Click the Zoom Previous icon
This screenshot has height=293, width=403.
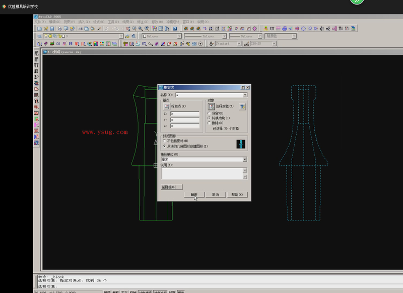[x=147, y=29]
